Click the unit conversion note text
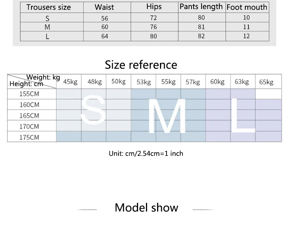Screen dimensions: 289x226 pos(146,153)
